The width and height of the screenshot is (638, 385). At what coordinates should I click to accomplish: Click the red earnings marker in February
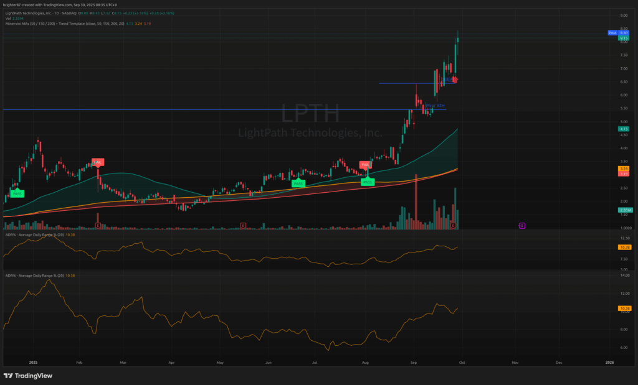pos(98,225)
